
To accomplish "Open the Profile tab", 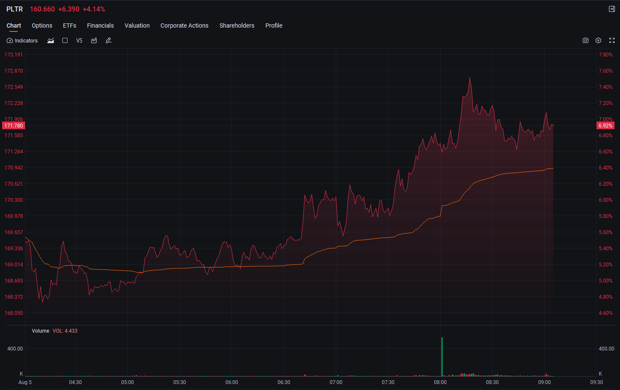I will point(274,25).
